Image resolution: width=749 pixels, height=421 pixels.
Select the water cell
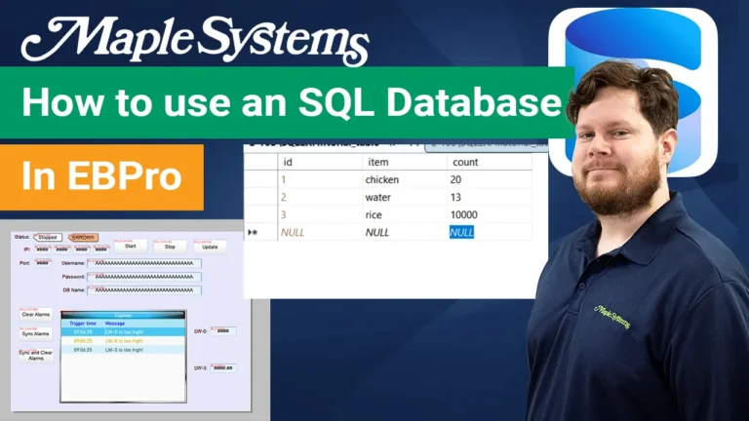404,197
